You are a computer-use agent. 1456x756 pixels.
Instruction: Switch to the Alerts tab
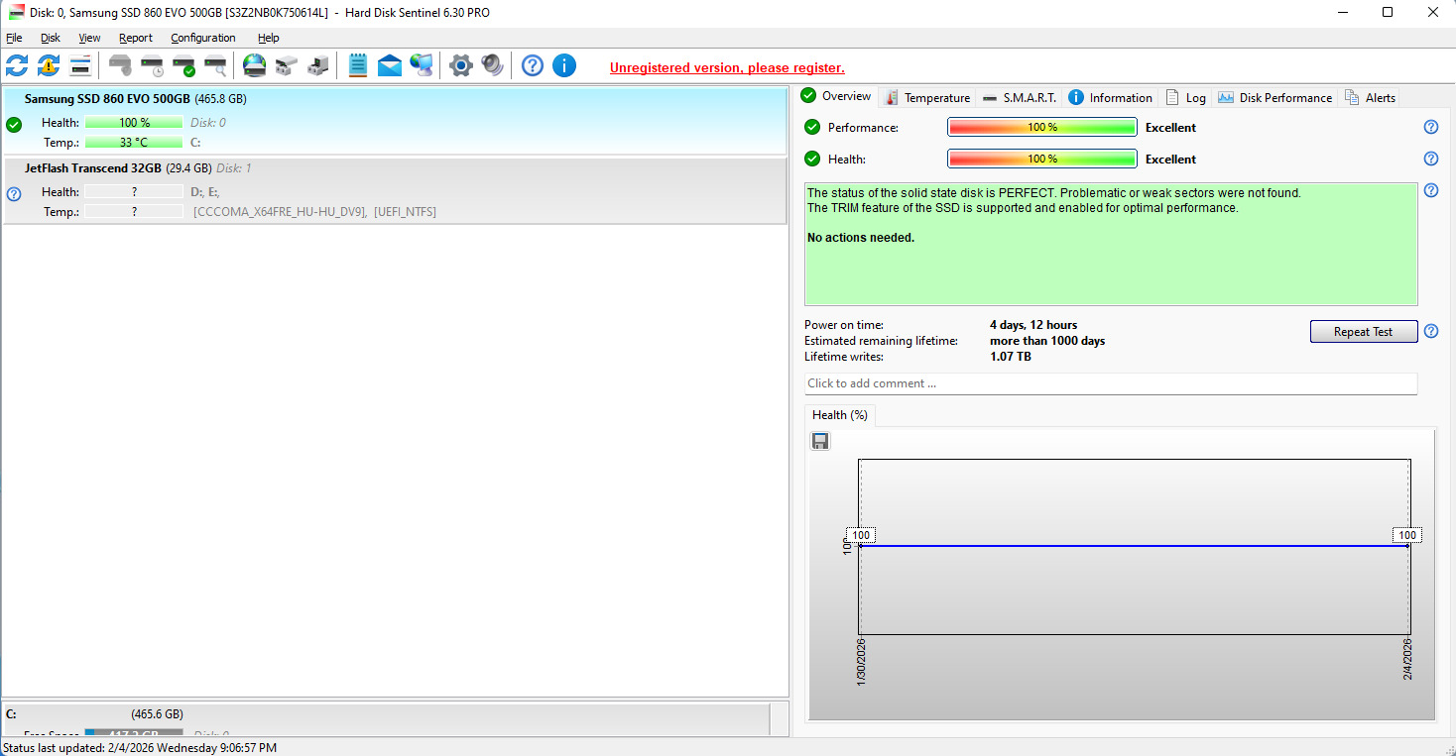1370,97
